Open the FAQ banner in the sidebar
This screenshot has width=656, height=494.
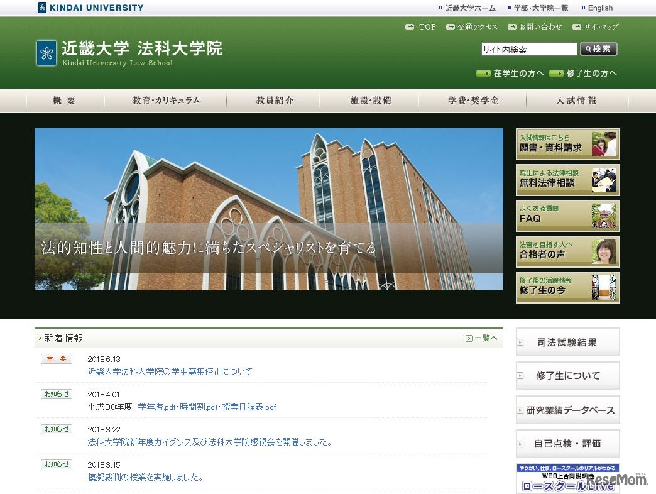pos(567,216)
